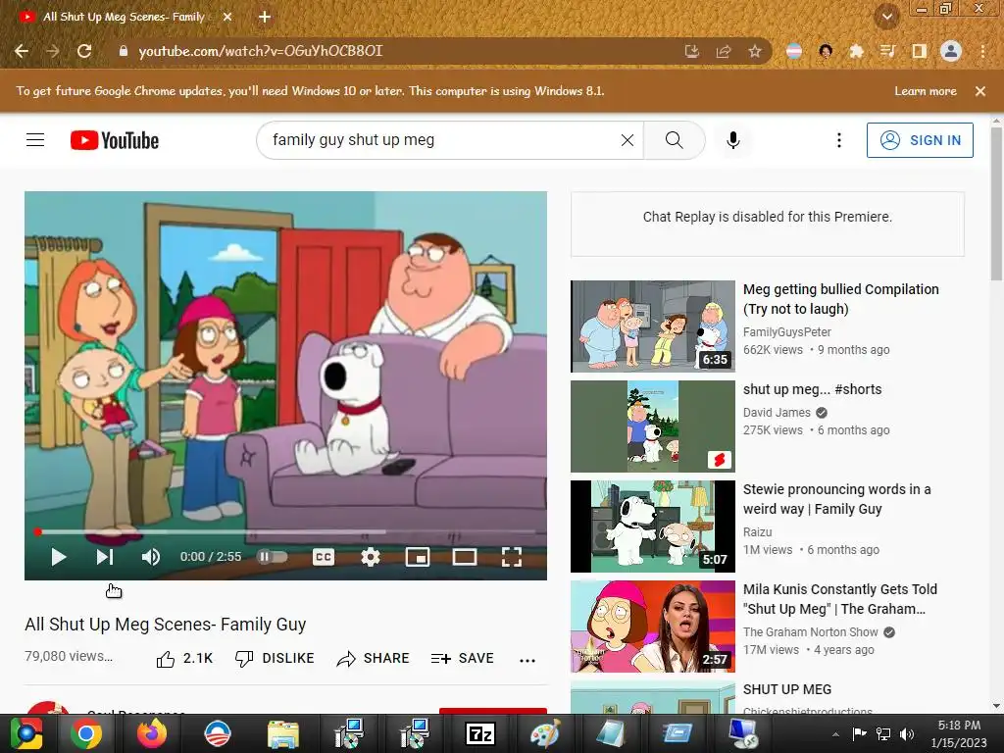1004x753 pixels.
Task: Enter full screen mode
Action: (511, 557)
